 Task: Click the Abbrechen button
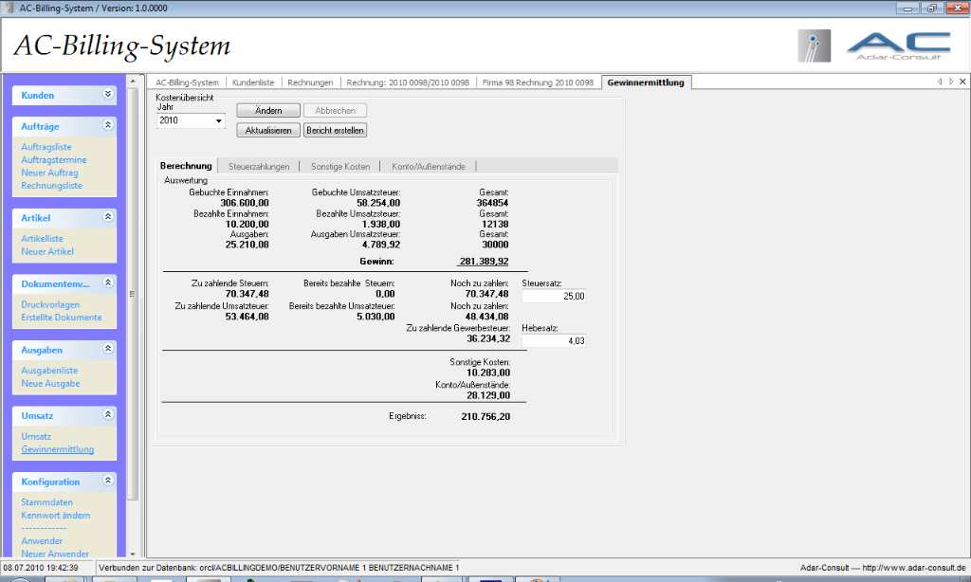[x=335, y=110]
